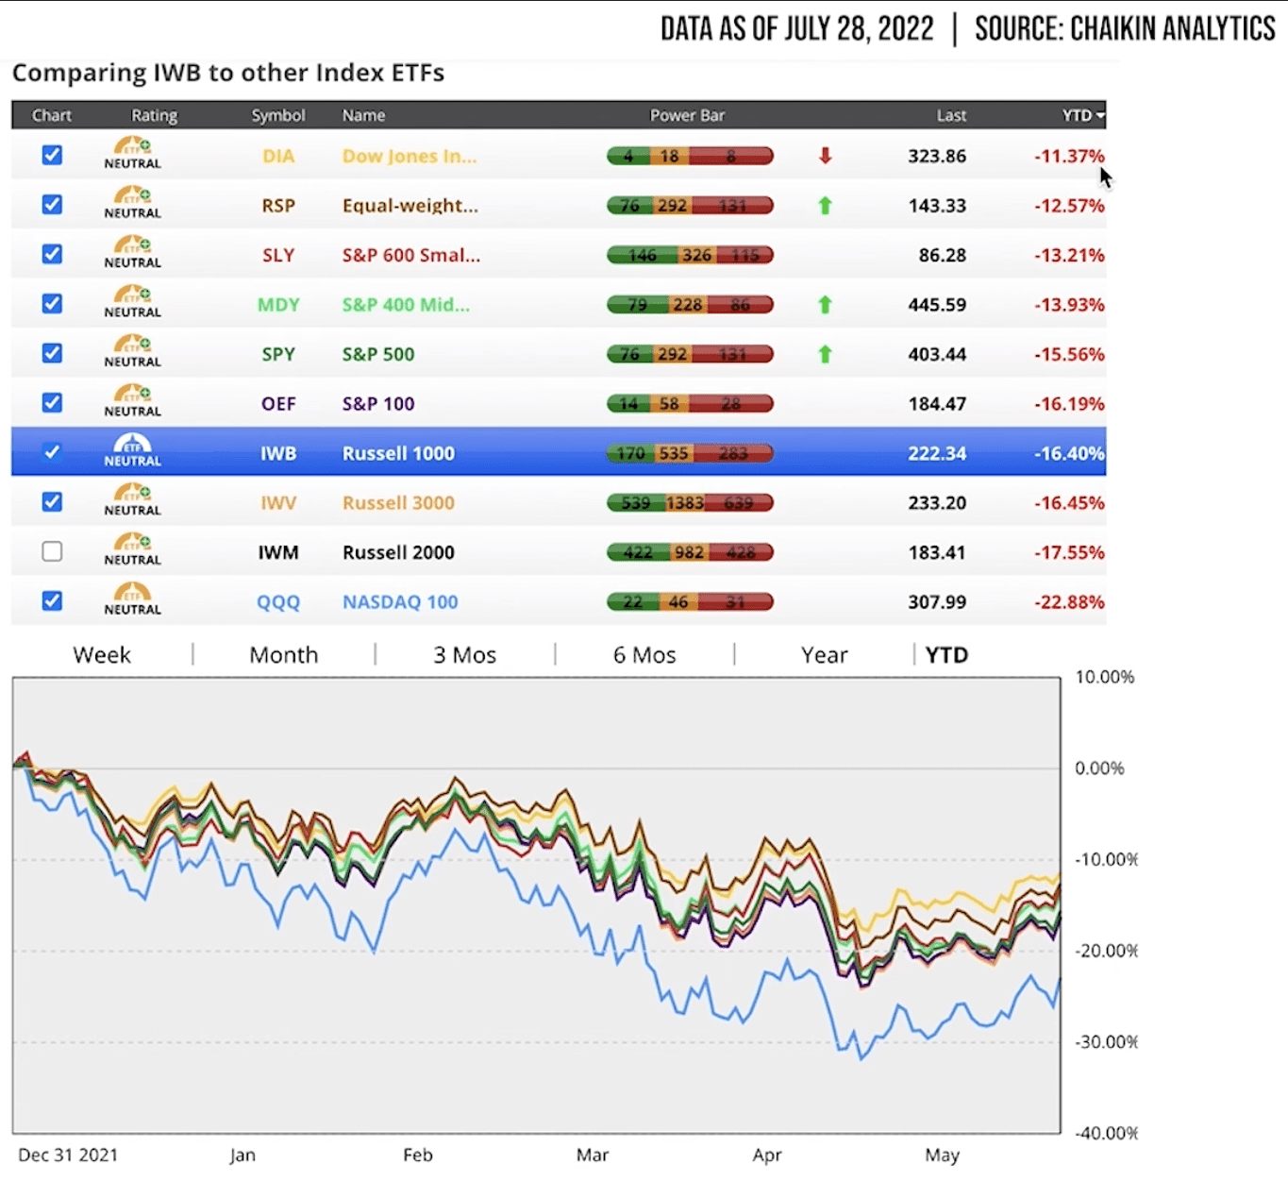Click the SLY power bar 146-326-115

click(690, 255)
